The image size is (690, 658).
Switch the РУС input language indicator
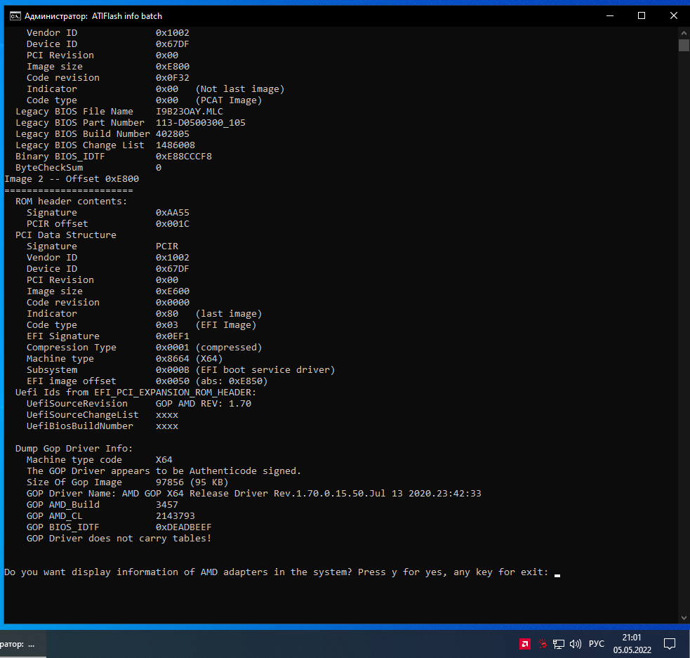pyautogui.click(x=596, y=644)
